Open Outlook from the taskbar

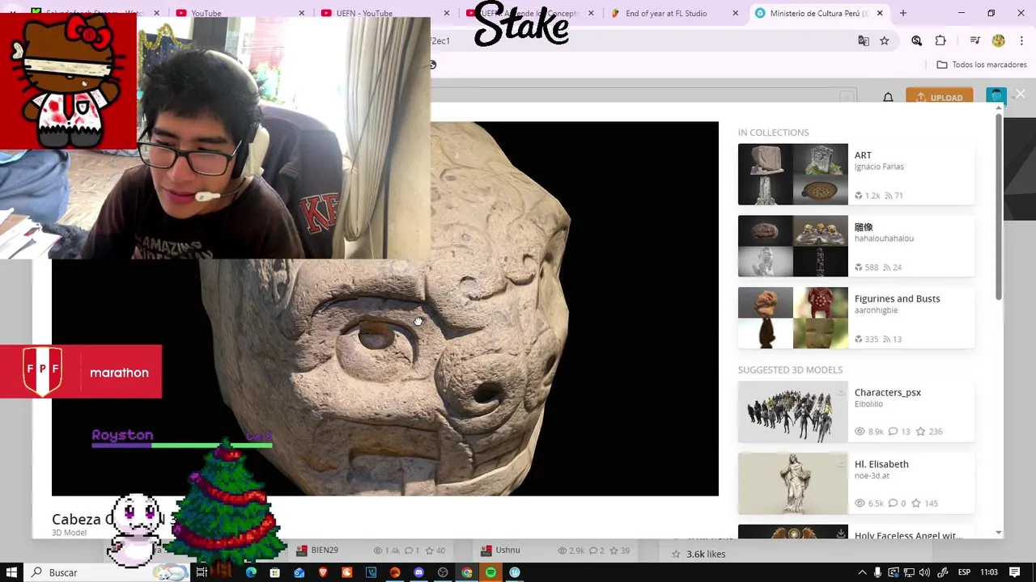pyautogui.click(x=299, y=572)
